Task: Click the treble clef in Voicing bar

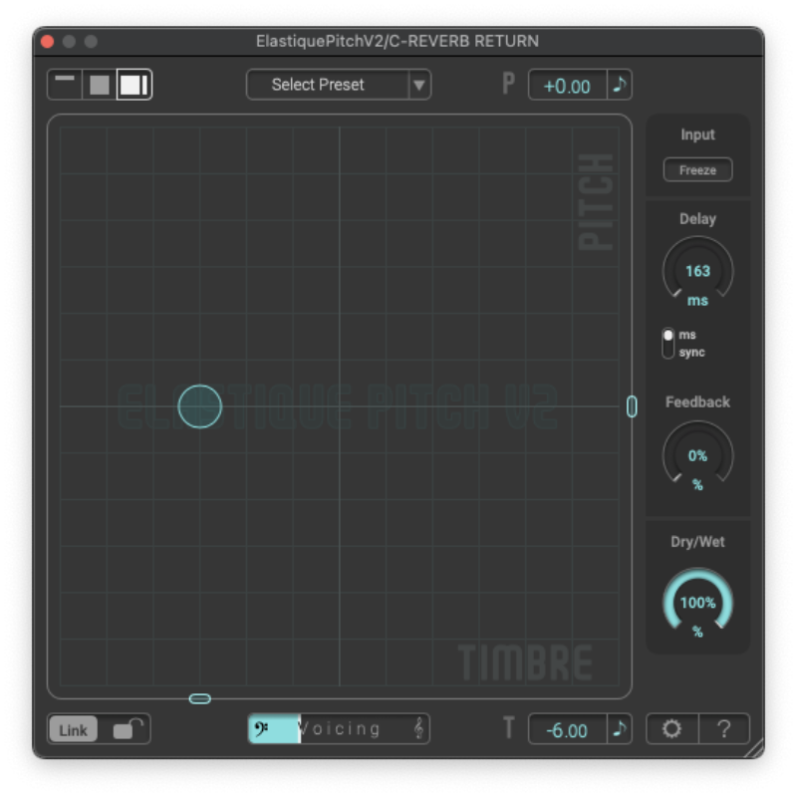Action: click(x=418, y=729)
